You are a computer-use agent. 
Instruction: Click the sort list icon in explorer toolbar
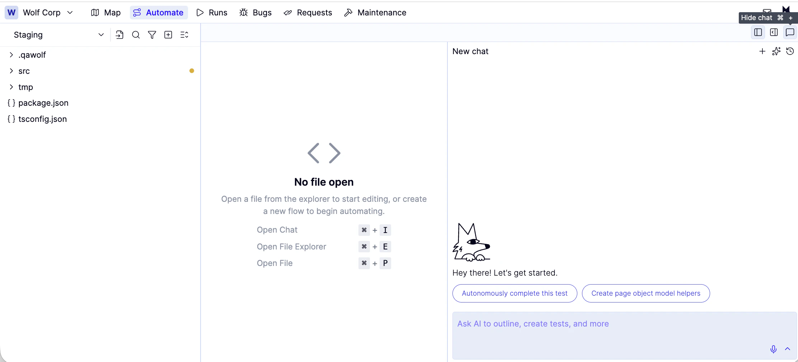click(184, 35)
